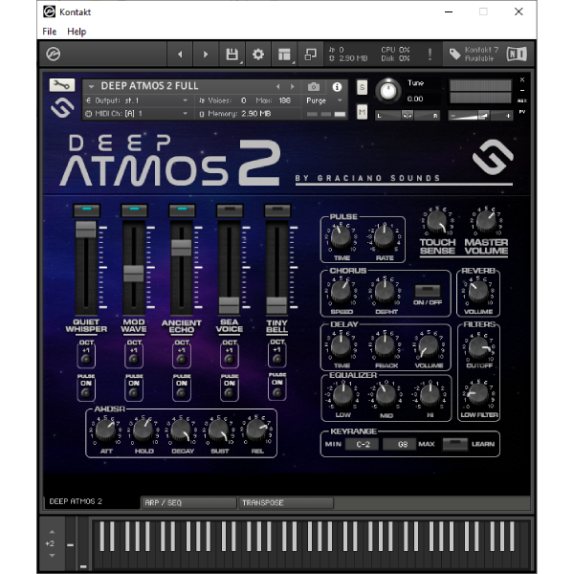This screenshot has width=574, height=574.
Task: Open the instrument info icon
Action: click(x=337, y=87)
